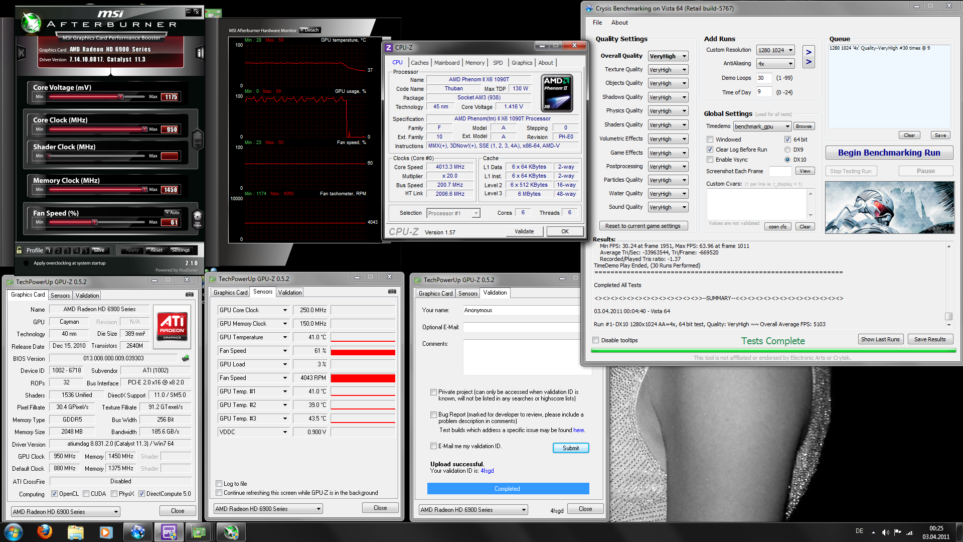Expand the Custom Resolution dropdown
Screen dimensions: 963x542
click(x=775, y=50)
